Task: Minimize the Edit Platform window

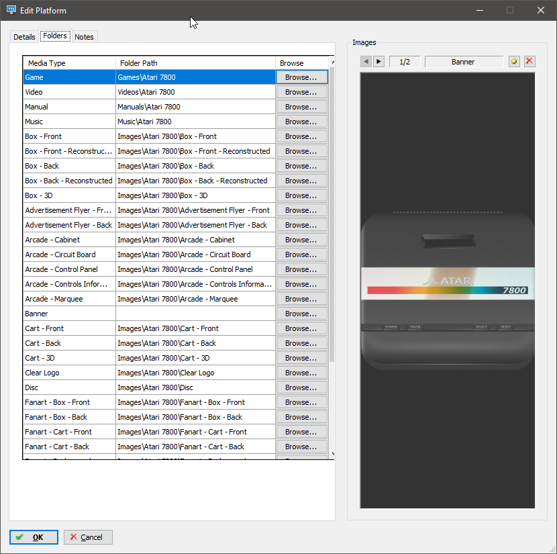Action: (x=480, y=10)
